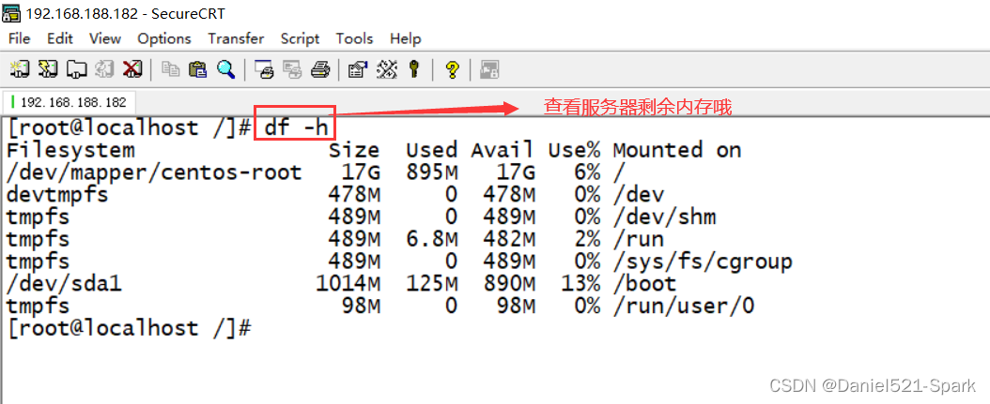The width and height of the screenshot is (990, 404).
Task: Open the View menu
Action: pyautogui.click(x=105, y=38)
